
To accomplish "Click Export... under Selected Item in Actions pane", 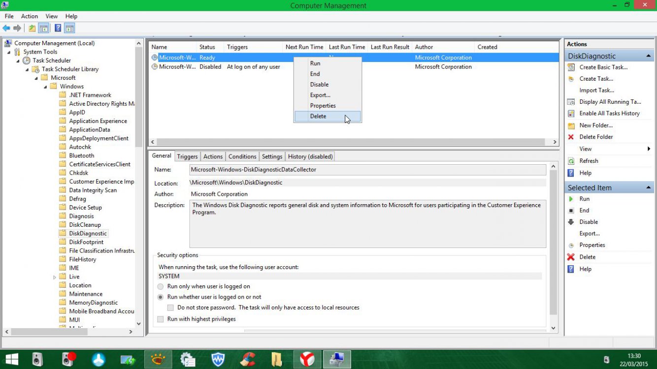I will click(590, 234).
